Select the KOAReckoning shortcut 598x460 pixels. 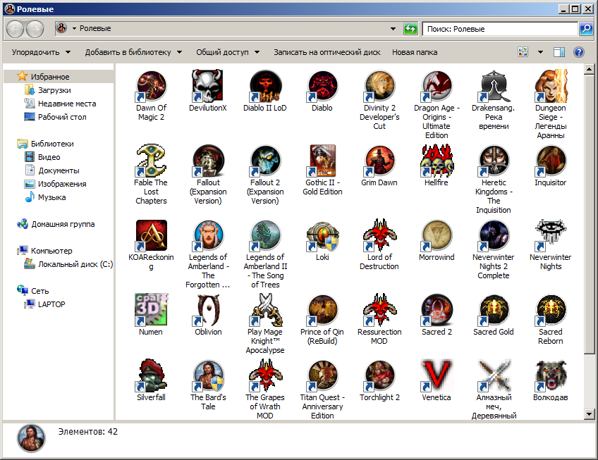tap(151, 235)
